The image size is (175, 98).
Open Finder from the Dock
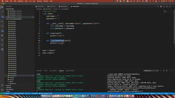42,96
